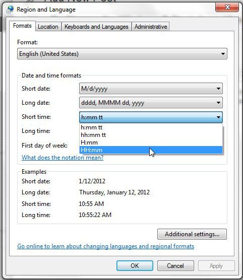This screenshot has width=243, height=280.
Task: Click the Apply button
Action: pyautogui.click(x=216, y=266)
